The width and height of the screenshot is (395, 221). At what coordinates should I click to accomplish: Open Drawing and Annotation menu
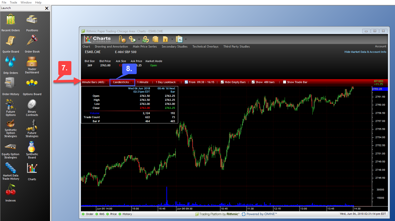111,47
